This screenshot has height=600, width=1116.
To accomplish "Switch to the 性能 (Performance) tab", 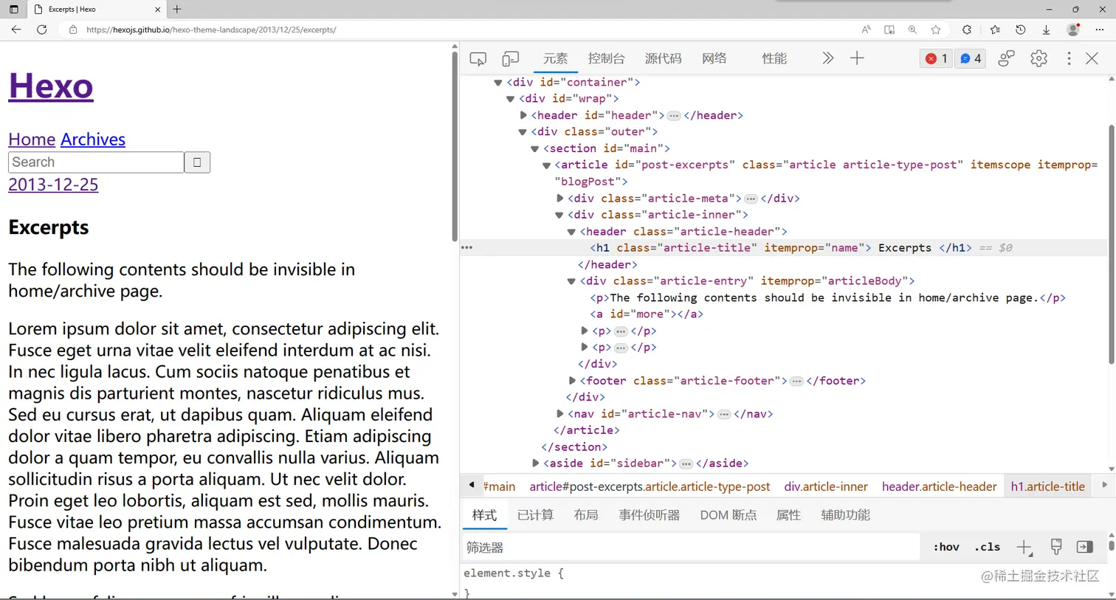I will (x=774, y=58).
